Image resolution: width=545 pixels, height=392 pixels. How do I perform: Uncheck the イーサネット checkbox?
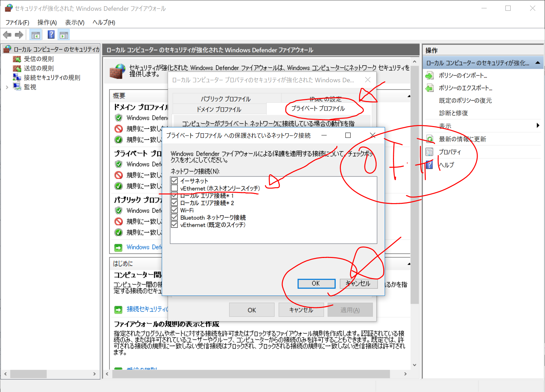pos(175,181)
